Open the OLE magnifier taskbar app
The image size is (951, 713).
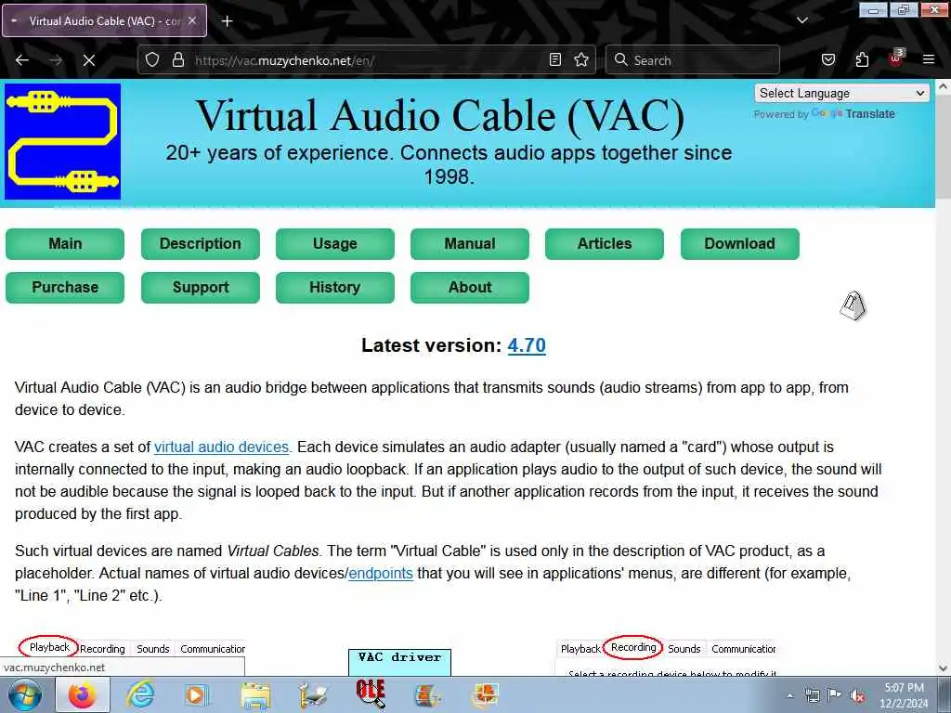pyautogui.click(x=371, y=694)
